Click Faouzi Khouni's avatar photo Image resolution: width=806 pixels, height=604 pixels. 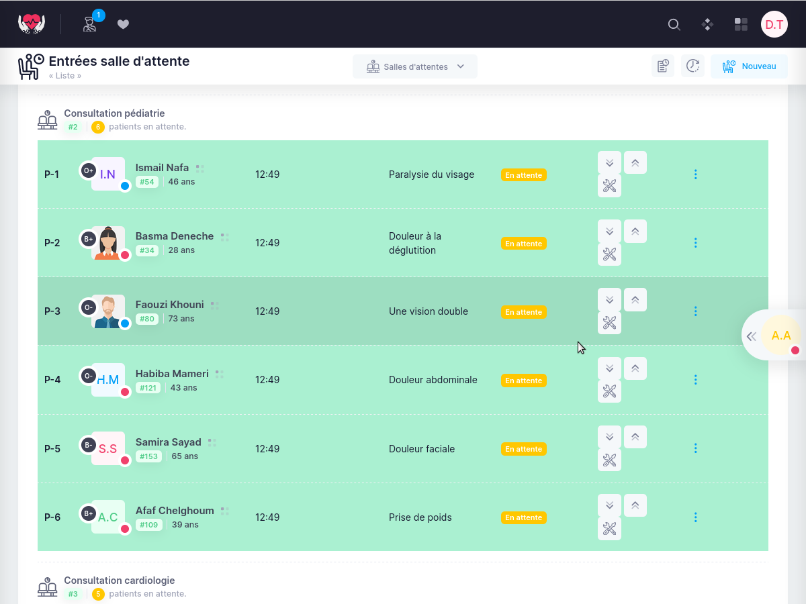coord(108,311)
